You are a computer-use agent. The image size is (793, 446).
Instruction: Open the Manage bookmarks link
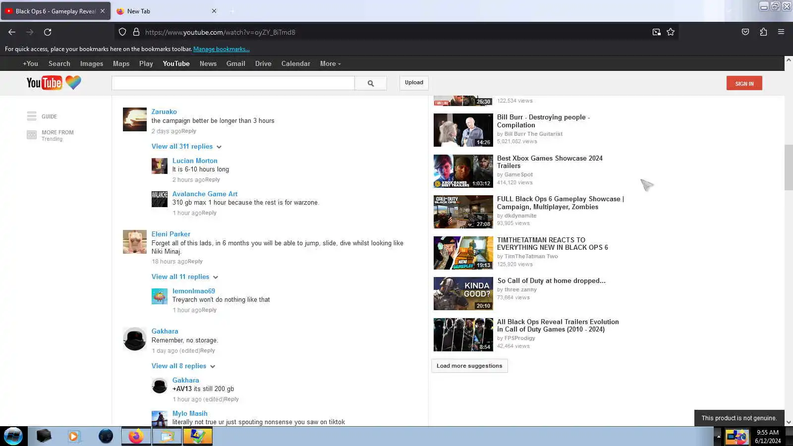point(222,49)
